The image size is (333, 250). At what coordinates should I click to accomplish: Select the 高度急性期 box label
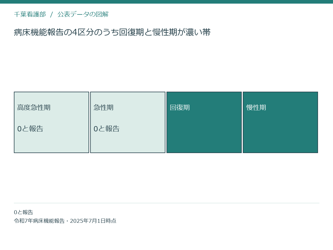pyautogui.click(x=34, y=107)
